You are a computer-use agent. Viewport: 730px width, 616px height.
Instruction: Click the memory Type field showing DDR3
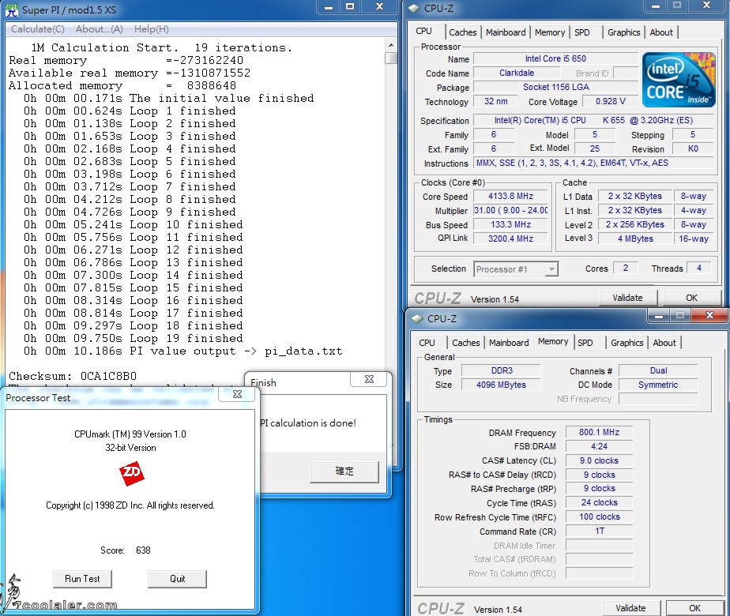pos(502,370)
